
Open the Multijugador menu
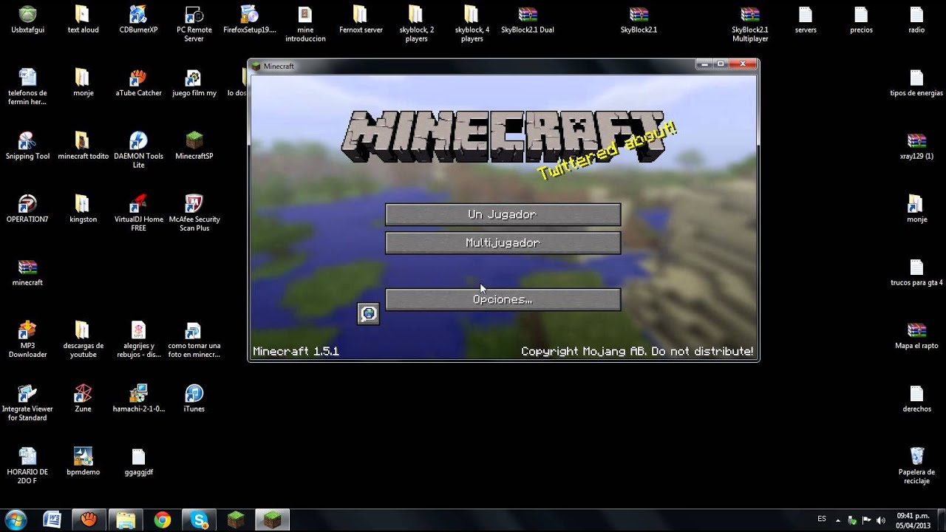click(503, 243)
